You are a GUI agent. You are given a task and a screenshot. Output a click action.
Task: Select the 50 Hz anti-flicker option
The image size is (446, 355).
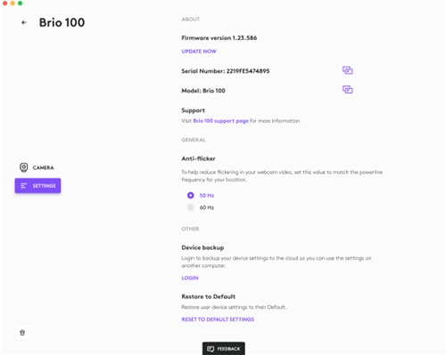click(191, 196)
